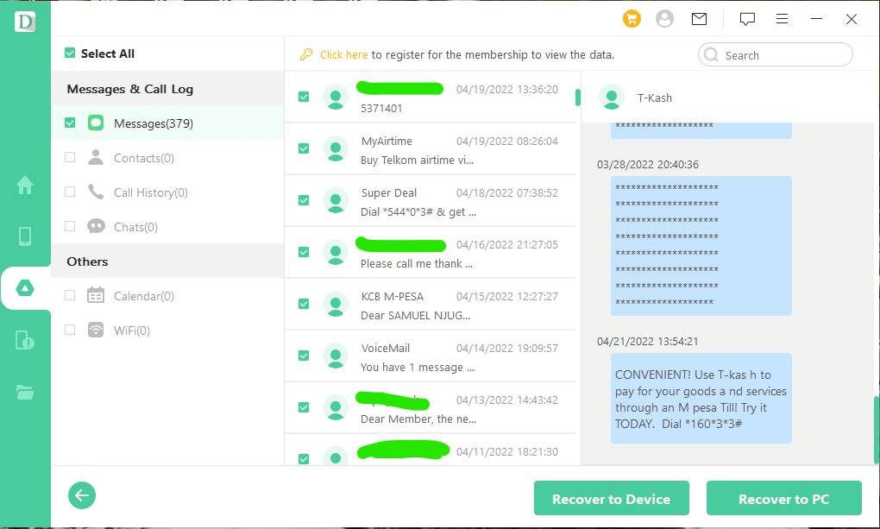The height and width of the screenshot is (529, 880).
Task: Open the folder sidebar icon
Action: click(x=25, y=392)
